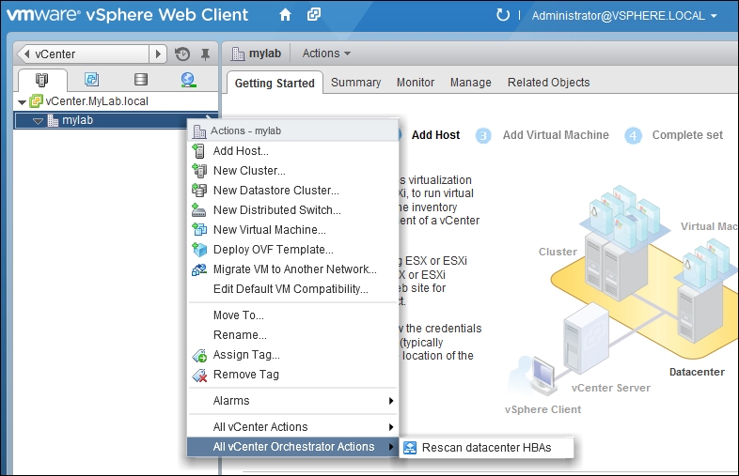Choose Migrate VM to Another Network...

292,269
